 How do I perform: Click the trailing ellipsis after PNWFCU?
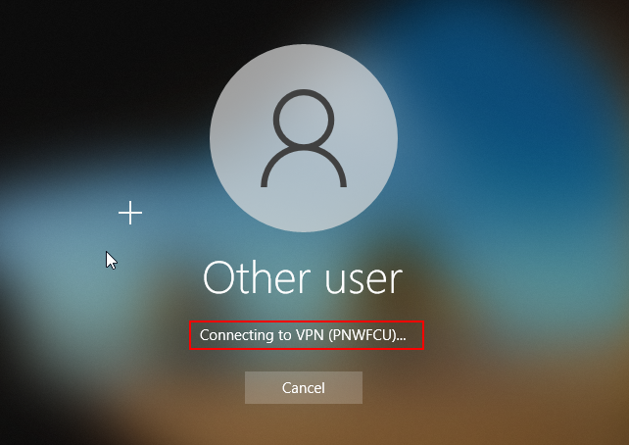(x=402, y=339)
